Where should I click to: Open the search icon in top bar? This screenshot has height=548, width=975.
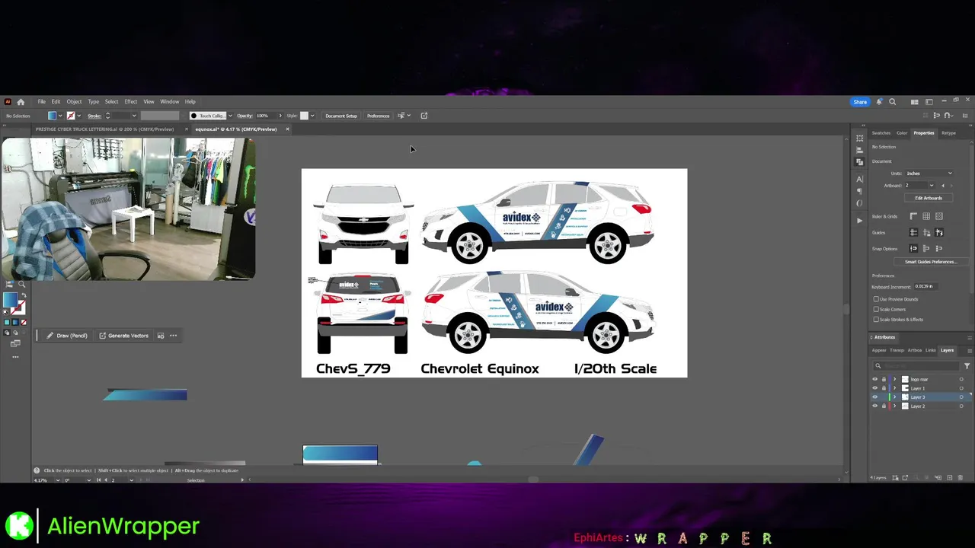click(893, 101)
